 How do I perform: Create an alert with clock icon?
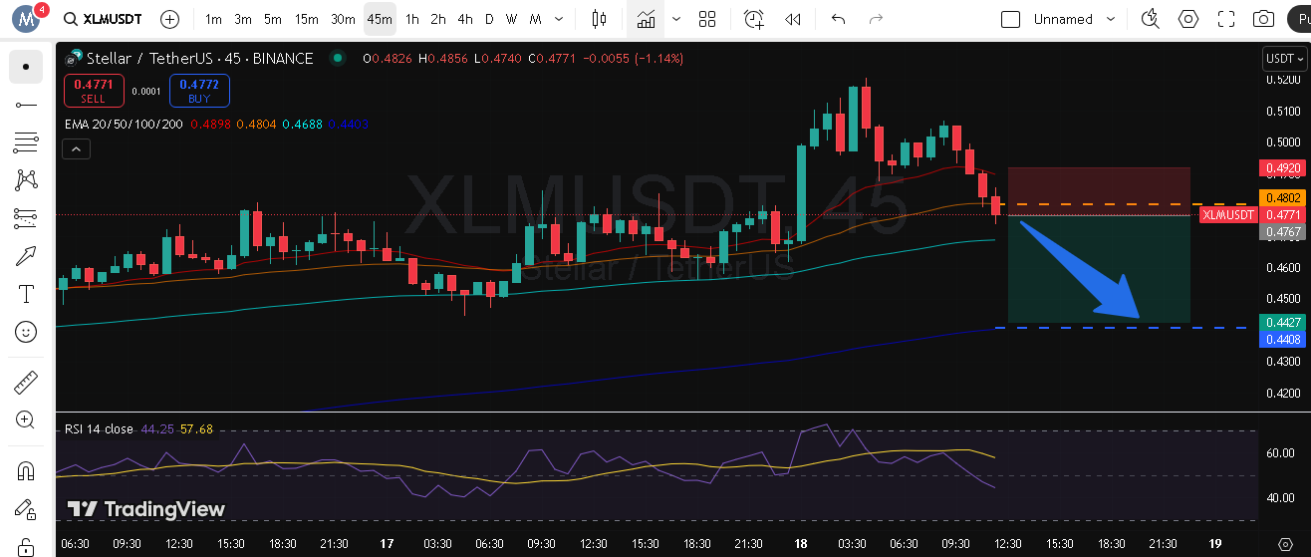(x=754, y=19)
